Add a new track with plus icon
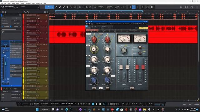 point(48,12)
